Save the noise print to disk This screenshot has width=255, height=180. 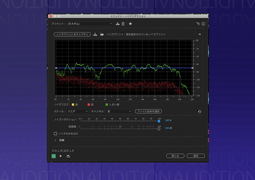point(95,34)
